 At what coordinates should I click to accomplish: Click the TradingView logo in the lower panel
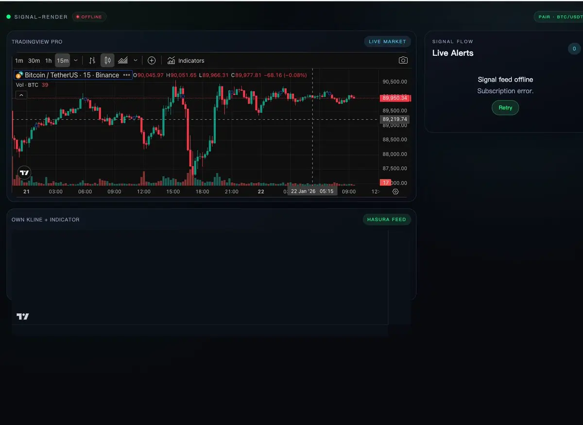23,317
